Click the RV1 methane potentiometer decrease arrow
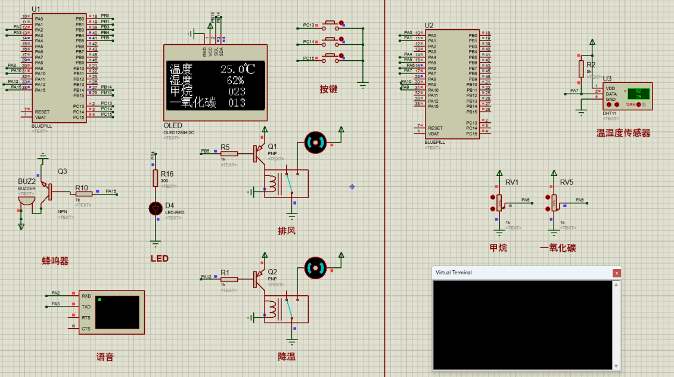The image size is (674, 377). pyautogui.click(x=492, y=208)
